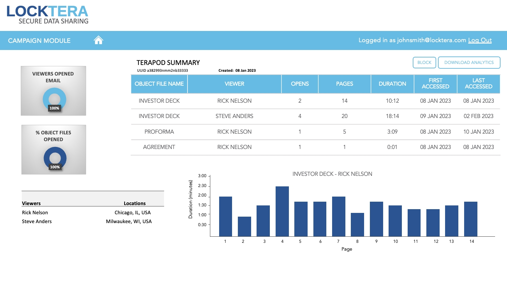507x285 pixels.
Task: Sort by the OPENS column header
Action: 299,84
